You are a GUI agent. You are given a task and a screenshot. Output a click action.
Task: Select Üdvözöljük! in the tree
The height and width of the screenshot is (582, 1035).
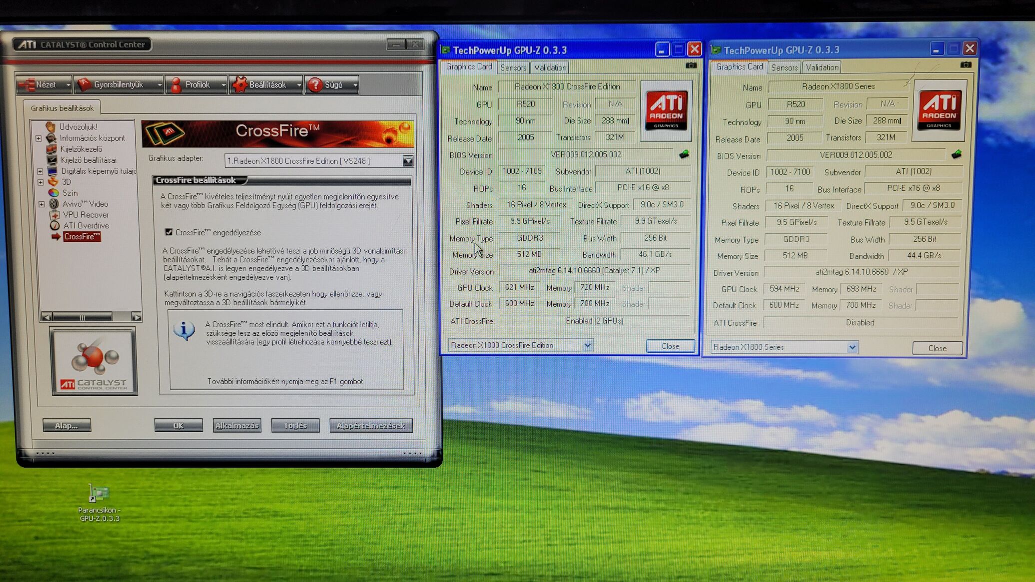78,127
